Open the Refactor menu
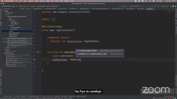 pos(42,1)
